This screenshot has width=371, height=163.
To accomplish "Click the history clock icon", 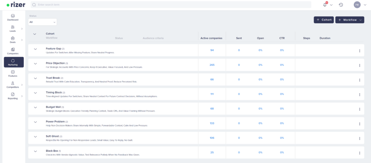I will (x=341, y=5).
